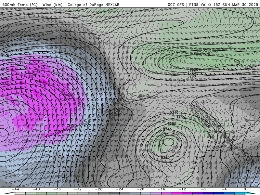
Task: Click the -8 value on the color scale
Action: pyautogui.click(x=203, y=189)
